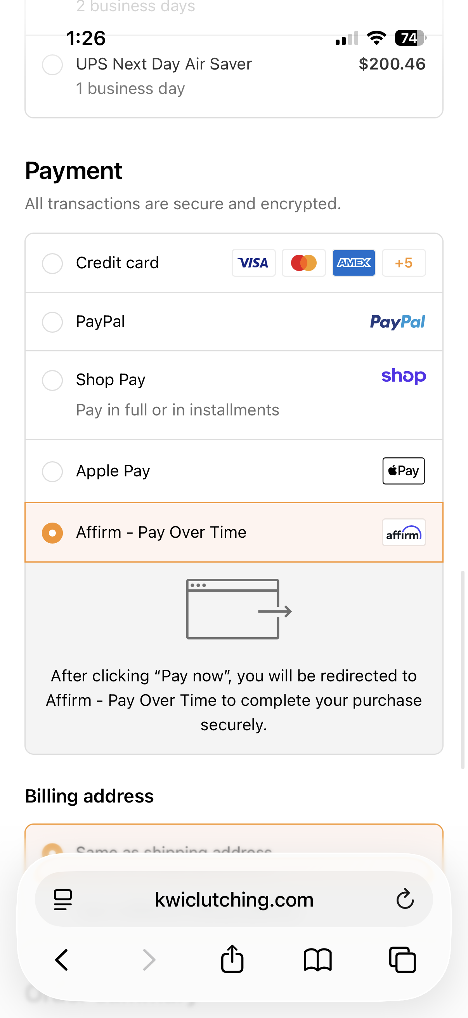Image resolution: width=468 pixels, height=1018 pixels.
Task: Click the page scrollbar on right edge
Action: [x=463, y=669]
